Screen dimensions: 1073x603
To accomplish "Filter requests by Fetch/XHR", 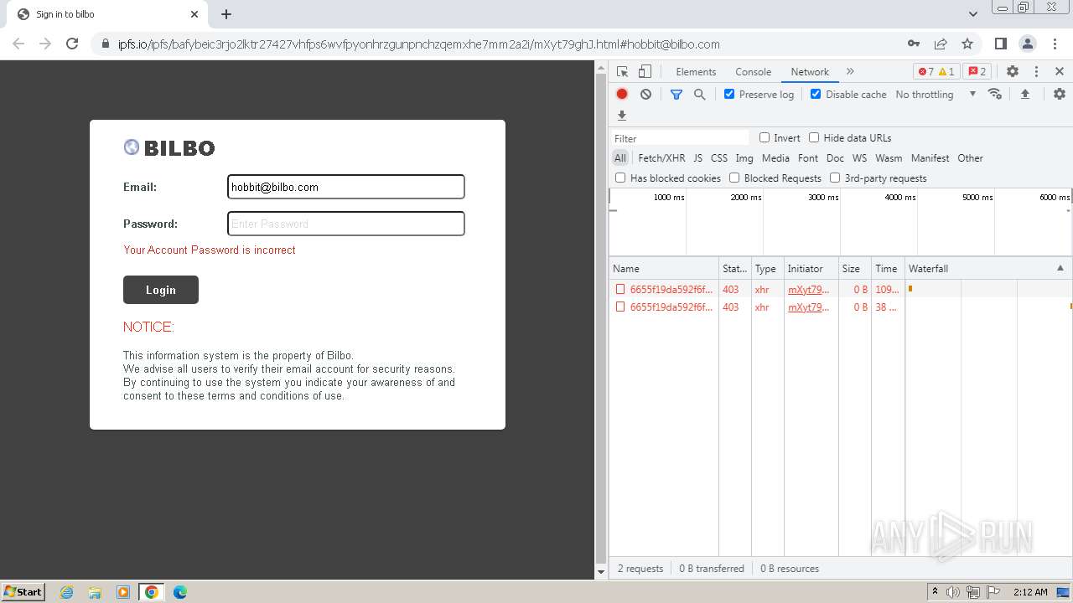I will [x=661, y=157].
